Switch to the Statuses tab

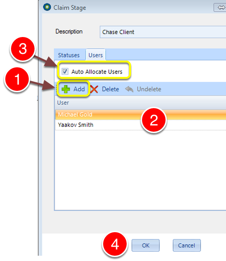(69, 55)
